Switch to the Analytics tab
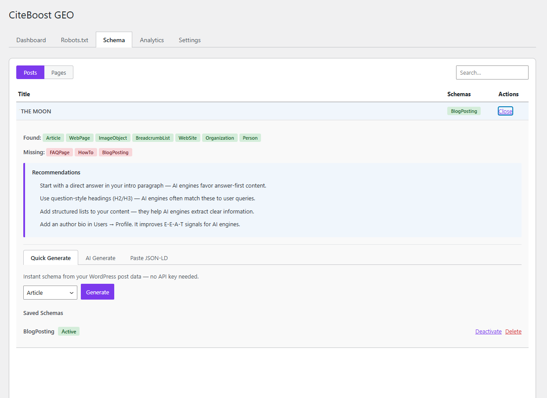Screen dimensions: 547x398 pyautogui.click(x=152, y=40)
